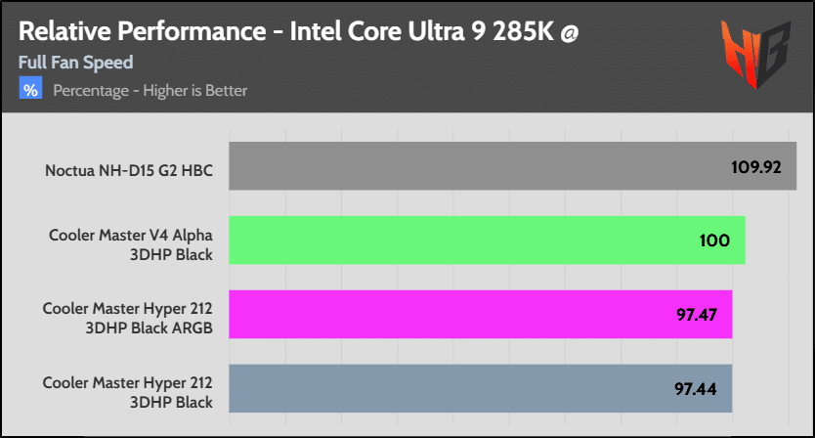Click the "Hyper 212 3DHP Black ARGB" label
The image size is (815, 438).
pyautogui.click(x=128, y=316)
